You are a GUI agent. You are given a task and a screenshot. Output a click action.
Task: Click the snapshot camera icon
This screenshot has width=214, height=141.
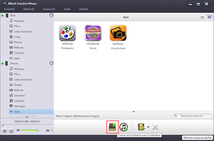48,130
